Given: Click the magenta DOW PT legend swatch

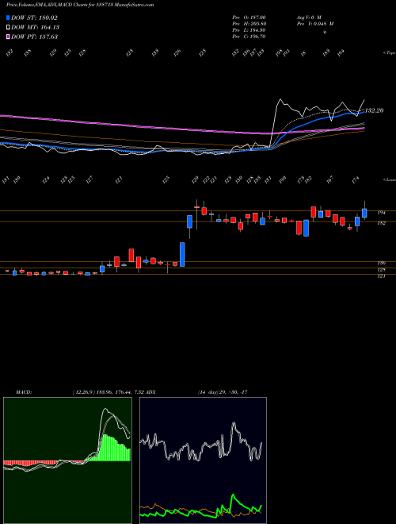Looking at the screenshot, I should pos(8,37).
